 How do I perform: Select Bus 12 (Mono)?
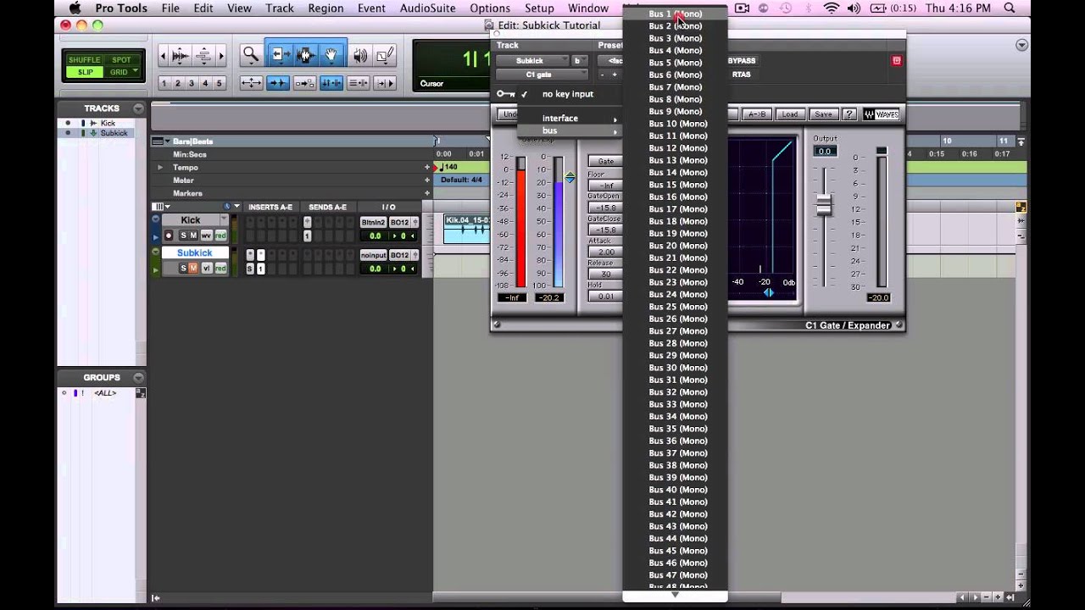tap(675, 148)
